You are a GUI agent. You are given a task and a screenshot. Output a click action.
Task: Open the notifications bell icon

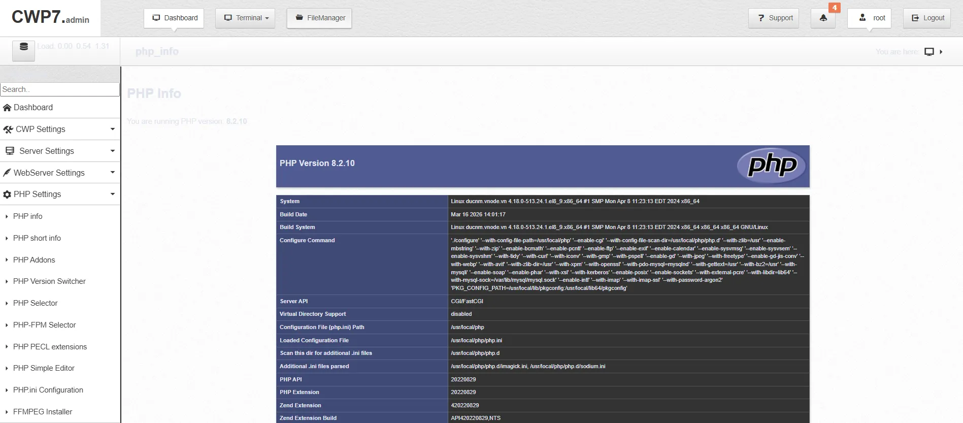(x=823, y=18)
